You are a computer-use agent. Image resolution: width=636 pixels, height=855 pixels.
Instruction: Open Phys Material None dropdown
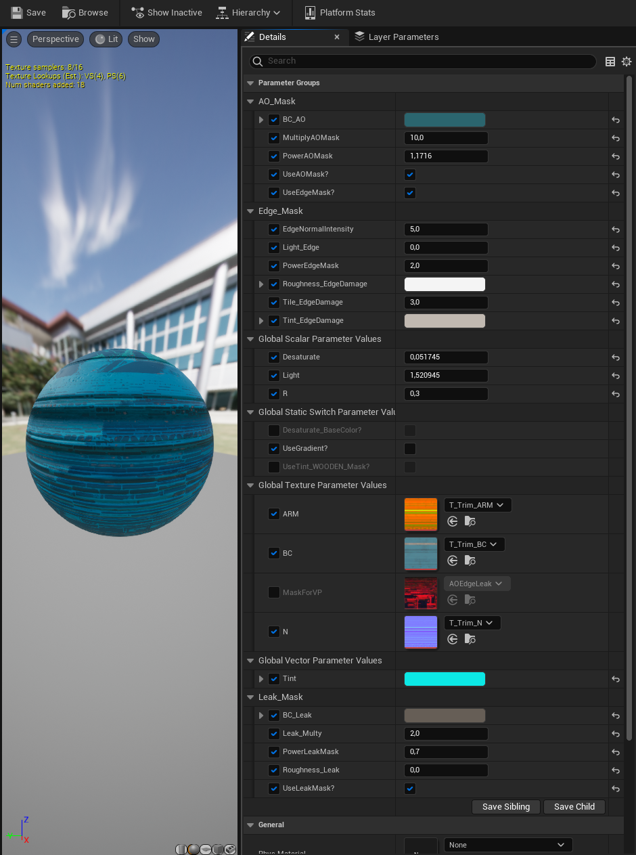click(508, 845)
